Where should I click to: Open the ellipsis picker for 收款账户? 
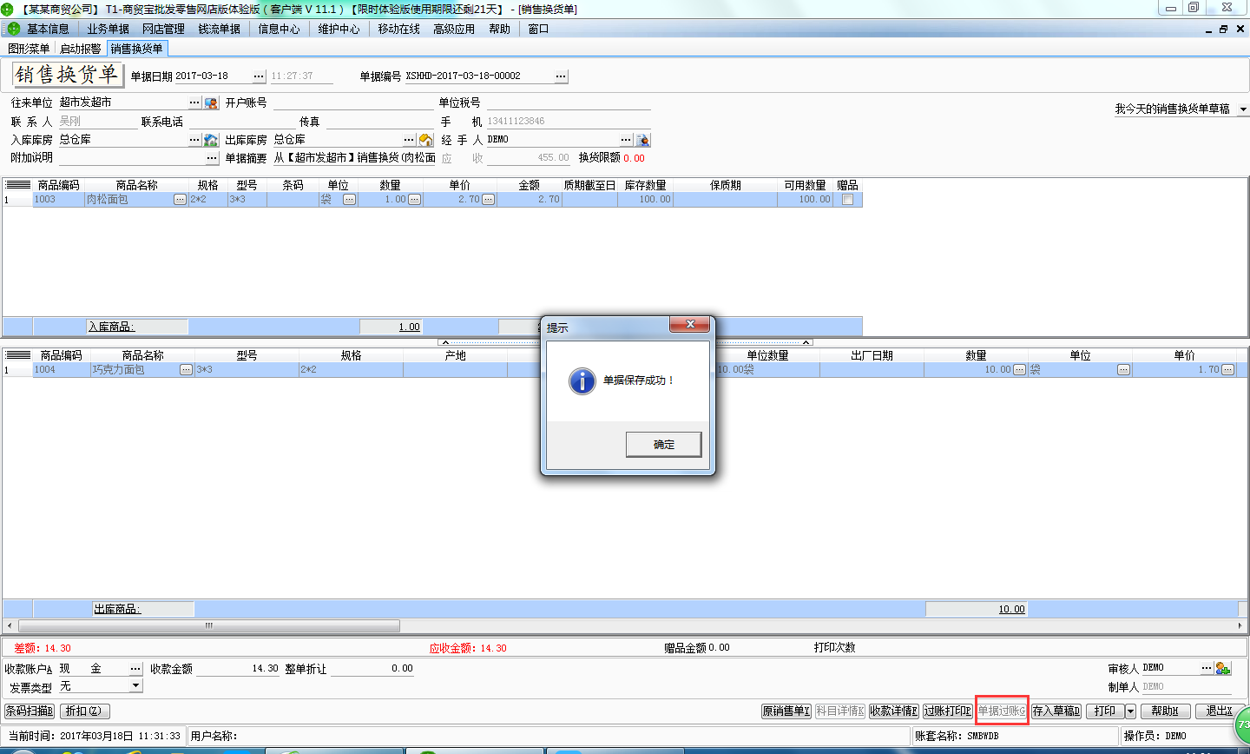[x=135, y=669]
